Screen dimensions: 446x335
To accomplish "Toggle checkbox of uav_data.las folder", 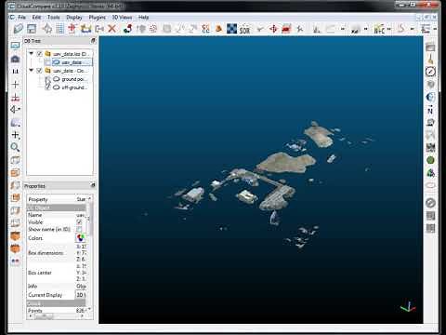I will (39, 54).
